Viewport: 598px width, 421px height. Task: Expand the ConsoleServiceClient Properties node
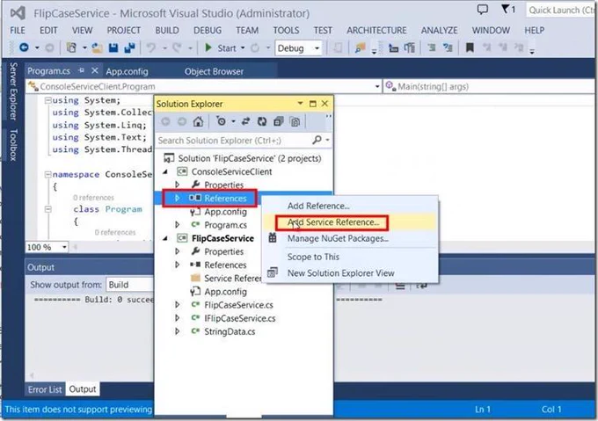pos(178,185)
